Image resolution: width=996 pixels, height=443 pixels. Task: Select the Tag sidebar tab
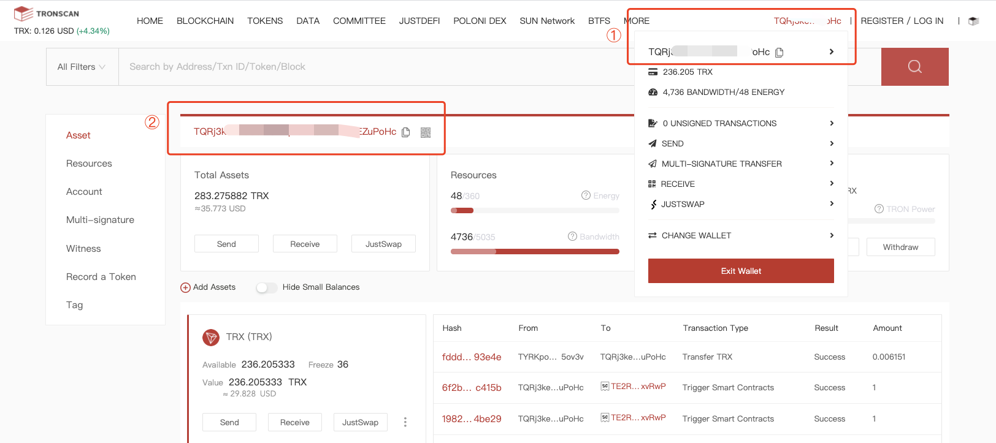point(74,305)
